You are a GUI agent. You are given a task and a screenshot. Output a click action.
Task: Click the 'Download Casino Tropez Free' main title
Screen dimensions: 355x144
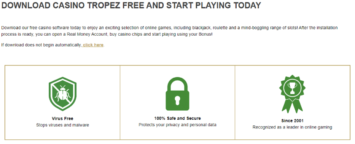pos(131,6)
